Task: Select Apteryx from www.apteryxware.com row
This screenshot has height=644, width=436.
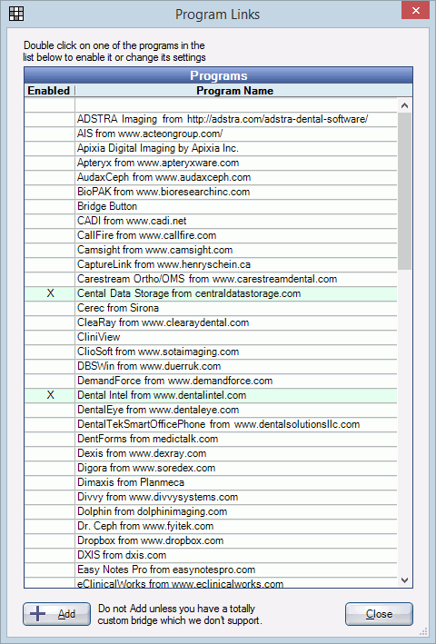Action: point(211,163)
